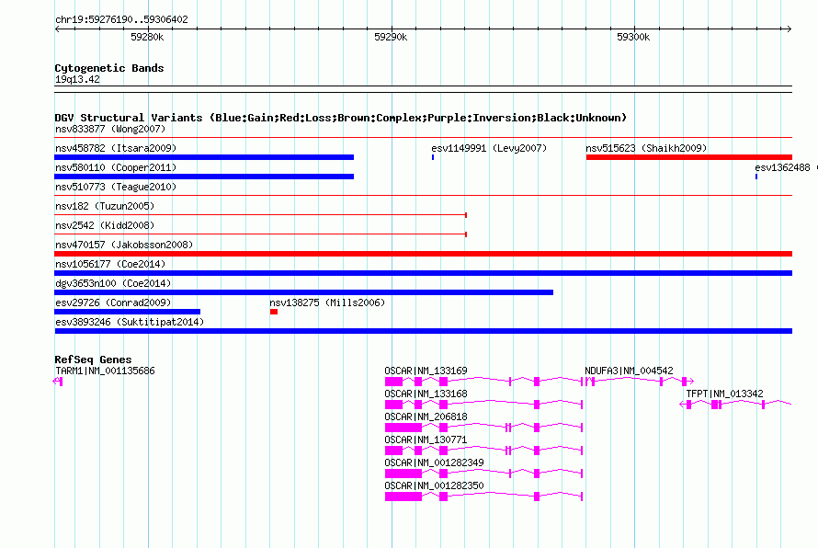Open gene label NDUFA3|NM_004542
This screenshot has width=818, height=548.
(629, 371)
